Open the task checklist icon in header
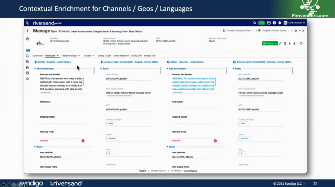Image resolution: width=335 pixels, height=187 pixels. click(x=269, y=23)
